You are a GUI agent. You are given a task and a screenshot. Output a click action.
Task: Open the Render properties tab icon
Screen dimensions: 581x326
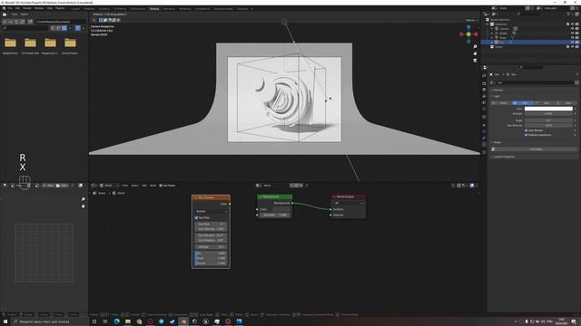484,83
